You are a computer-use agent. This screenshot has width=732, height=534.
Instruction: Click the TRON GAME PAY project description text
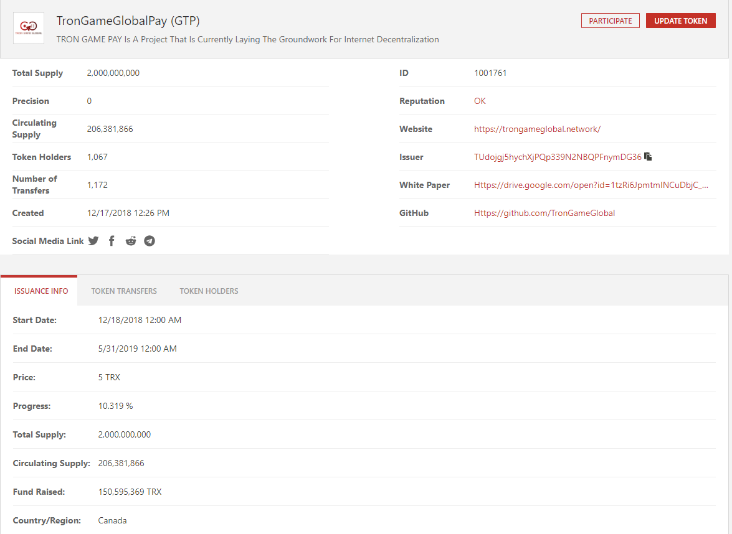(247, 40)
